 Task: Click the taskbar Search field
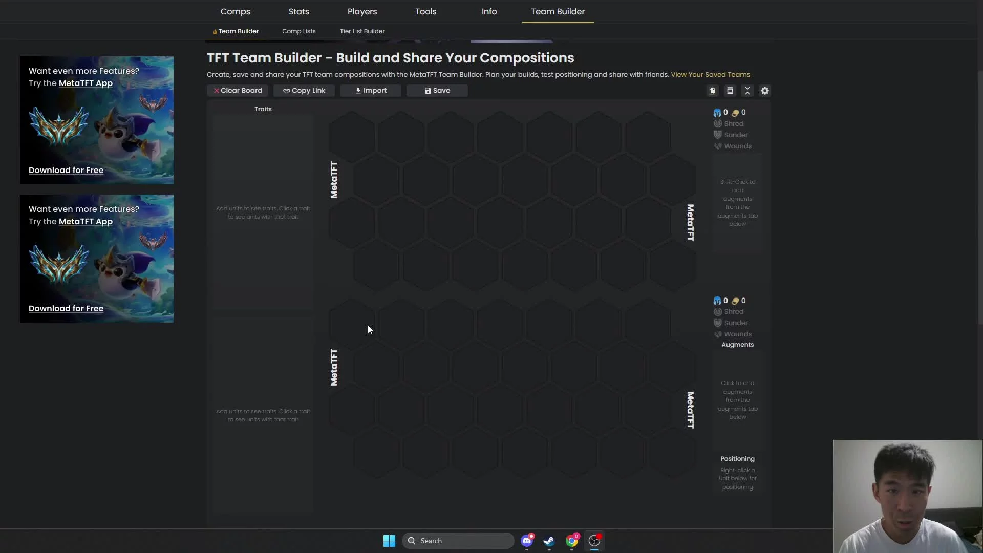(x=458, y=541)
